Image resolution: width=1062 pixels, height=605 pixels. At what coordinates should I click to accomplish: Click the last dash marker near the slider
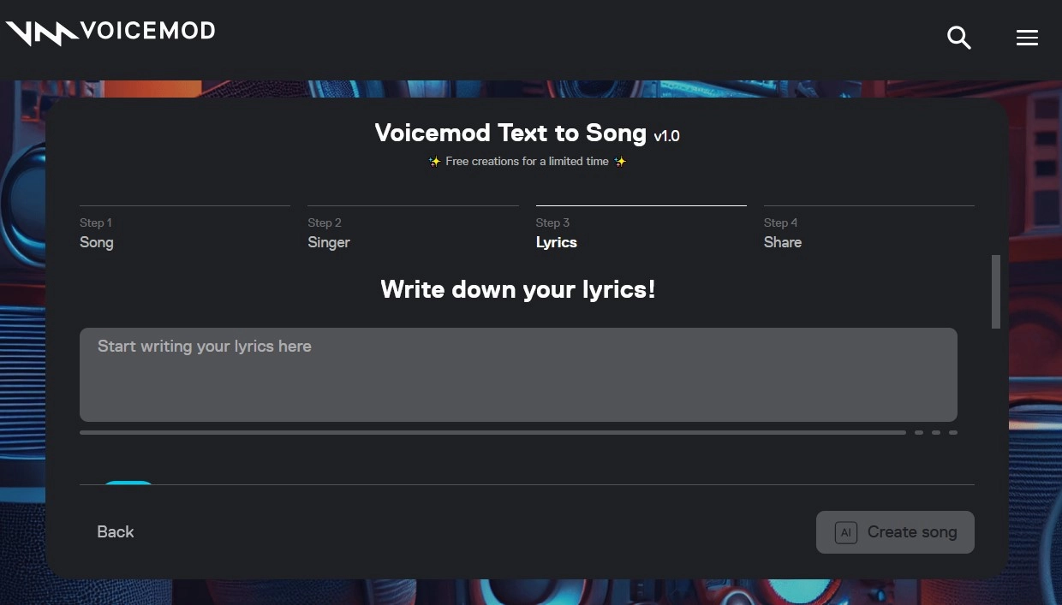coord(953,432)
